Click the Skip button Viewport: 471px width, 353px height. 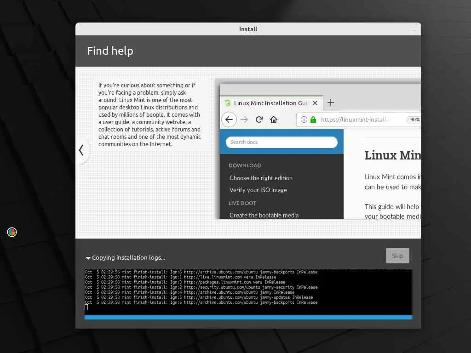[397, 256]
